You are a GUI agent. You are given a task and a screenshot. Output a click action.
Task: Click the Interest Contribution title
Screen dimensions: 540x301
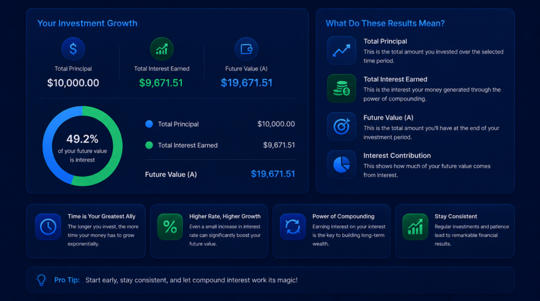click(397, 156)
